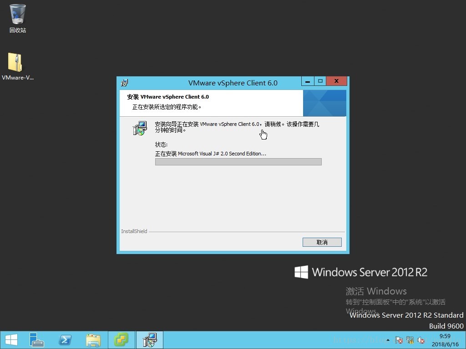Maximize the vSphere Client installer window
The height and width of the screenshot is (349, 466).
click(x=320, y=81)
